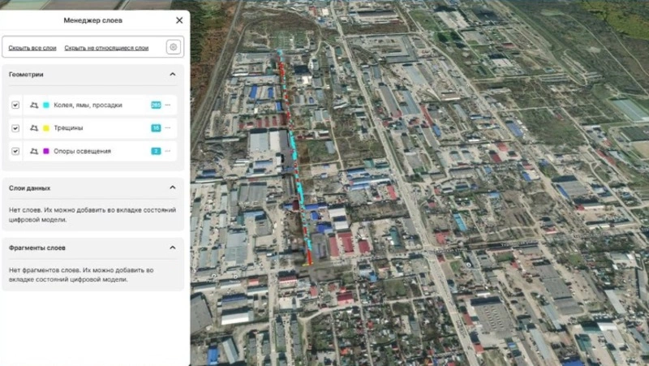Click geometry type icon for Колея, ямы, просадки
This screenshot has height=366, width=649.
pos(34,105)
